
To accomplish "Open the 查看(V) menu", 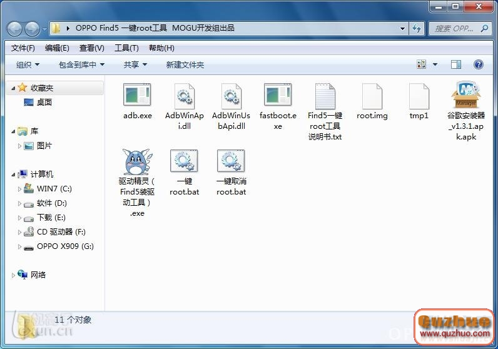I will pyautogui.click(x=91, y=48).
